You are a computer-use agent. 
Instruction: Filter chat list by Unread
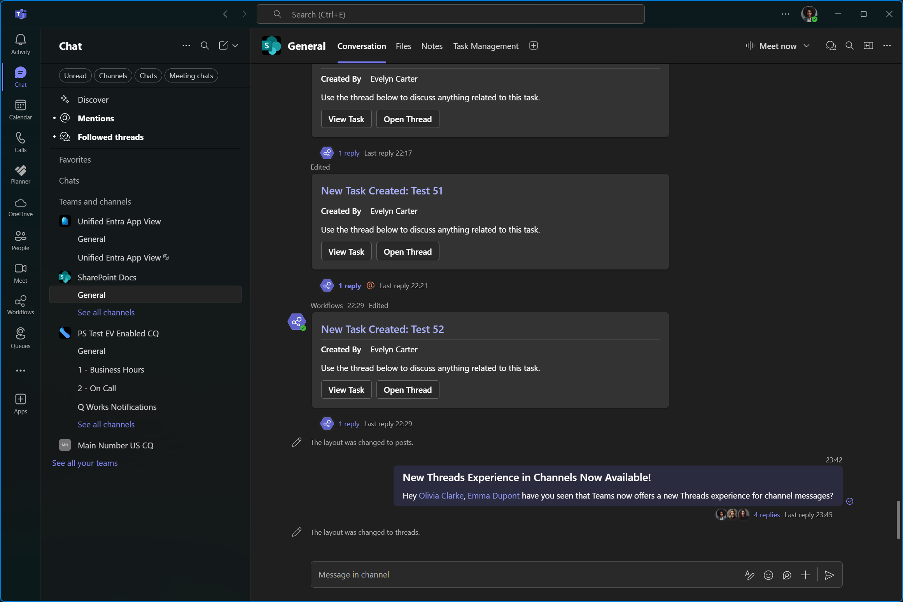[75, 75]
